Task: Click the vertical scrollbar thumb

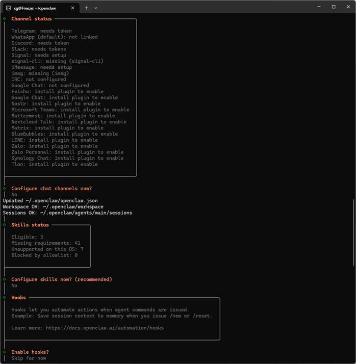Action: tap(353, 232)
